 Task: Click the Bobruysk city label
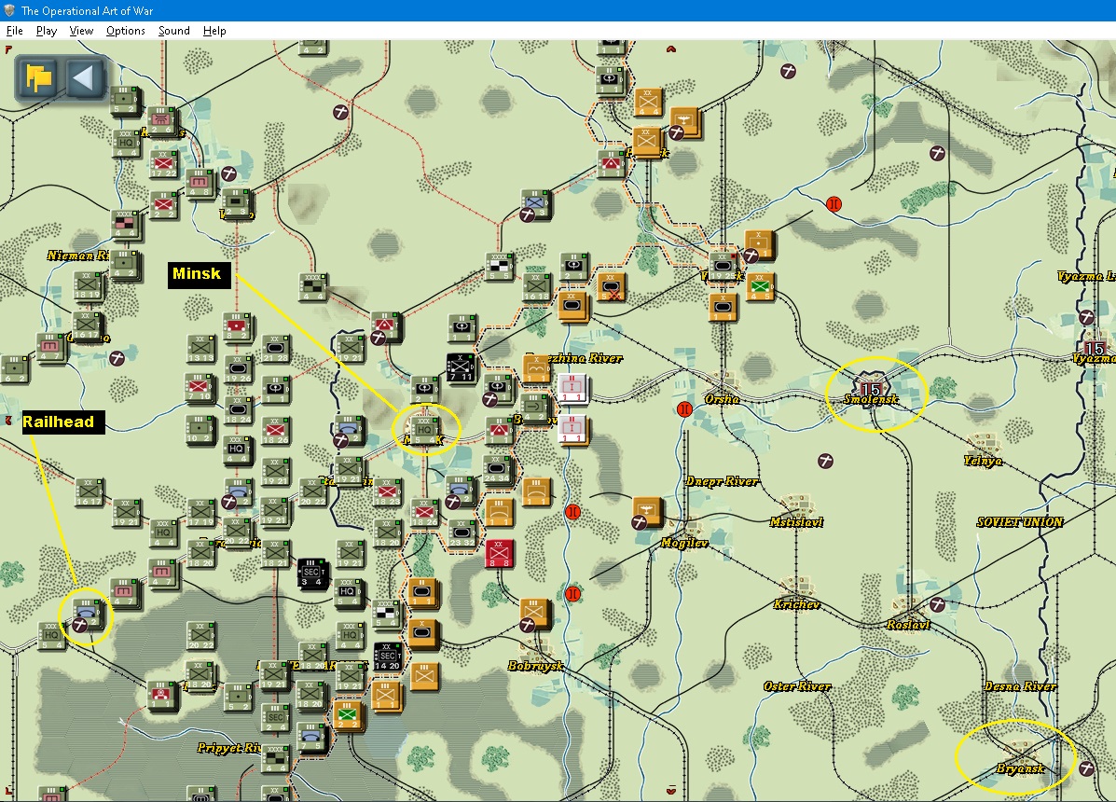[x=535, y=666]
